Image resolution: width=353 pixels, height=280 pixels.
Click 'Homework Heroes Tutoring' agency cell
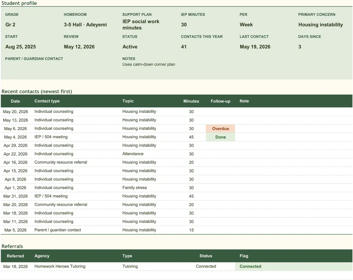coord(60,266)
